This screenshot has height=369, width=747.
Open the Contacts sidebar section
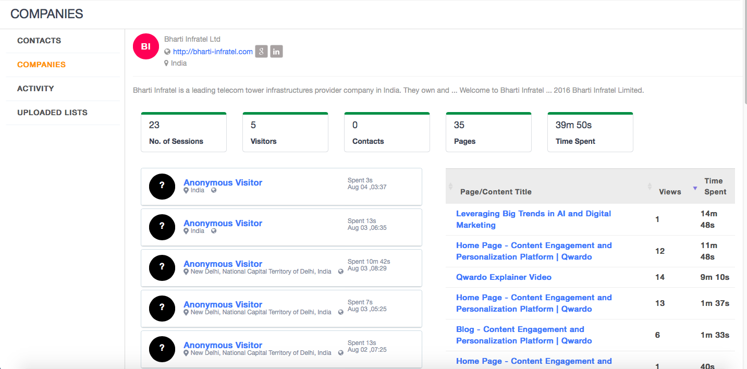(39, 41)
